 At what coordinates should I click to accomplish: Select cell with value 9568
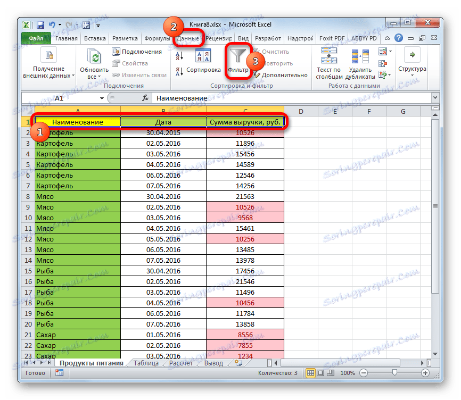click(245, 218)
